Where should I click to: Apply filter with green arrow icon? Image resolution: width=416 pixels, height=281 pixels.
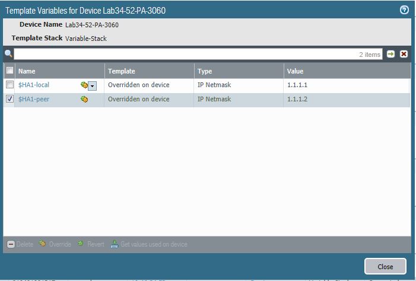point(391,54)
